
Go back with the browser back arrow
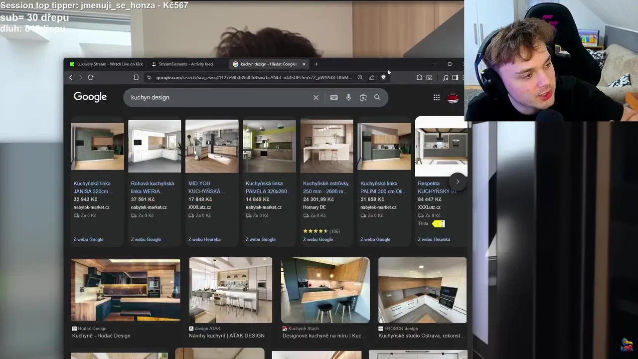[71, 77]
